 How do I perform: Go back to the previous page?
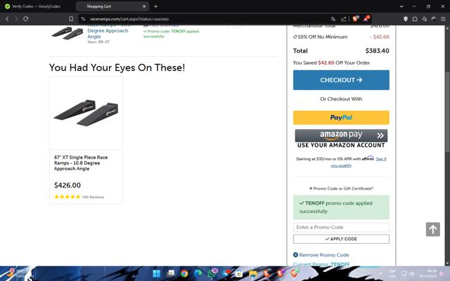(7, 19)
